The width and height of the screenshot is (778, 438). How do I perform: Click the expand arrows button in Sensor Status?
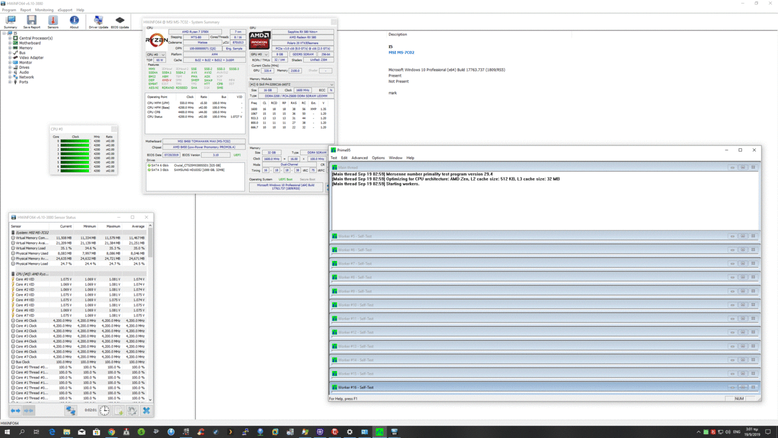16,411
